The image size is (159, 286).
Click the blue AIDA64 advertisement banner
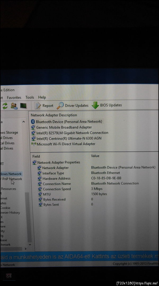click(x=79, y=256)
